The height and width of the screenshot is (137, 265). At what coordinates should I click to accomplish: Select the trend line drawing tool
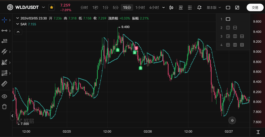tap(4, 30)
